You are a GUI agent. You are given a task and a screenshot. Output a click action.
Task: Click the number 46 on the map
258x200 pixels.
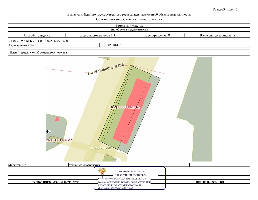coord(48,132)
